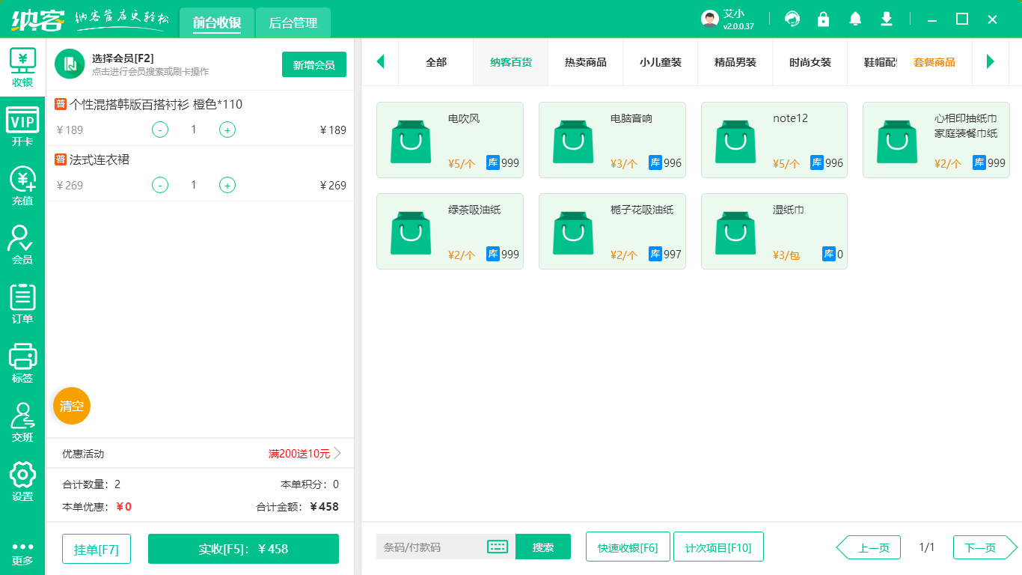Click the member select avatar icon
1022x575 pixels.
tap(70, 64)
